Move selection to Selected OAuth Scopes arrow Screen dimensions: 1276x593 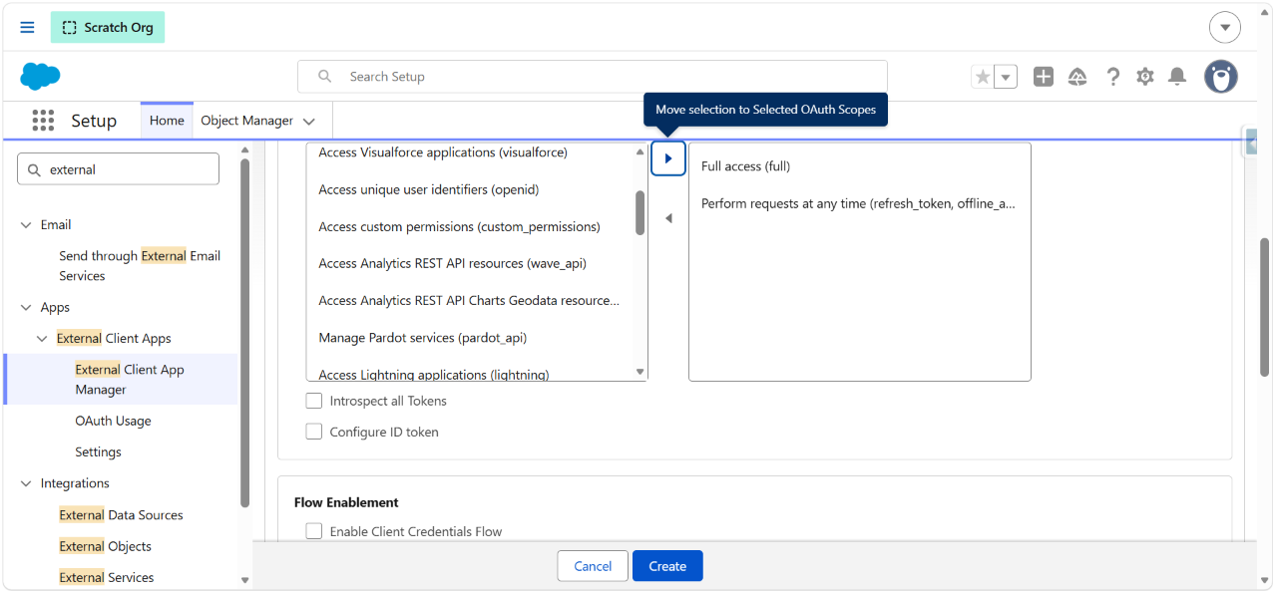point(668,158)
